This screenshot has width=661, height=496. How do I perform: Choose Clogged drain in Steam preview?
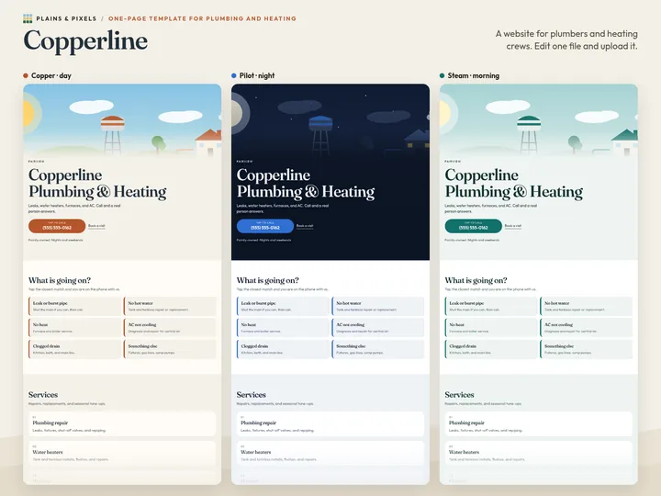(x=491, y=349)
